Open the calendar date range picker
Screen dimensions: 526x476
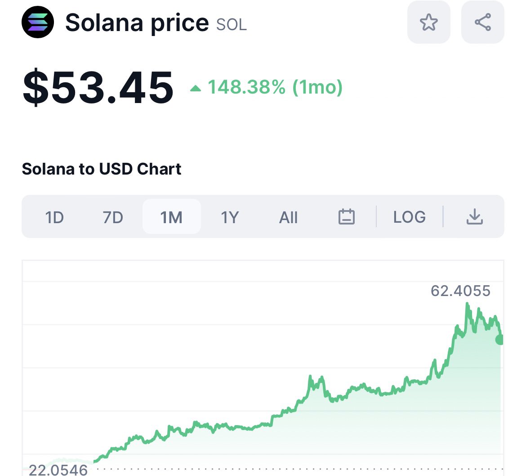347,216
